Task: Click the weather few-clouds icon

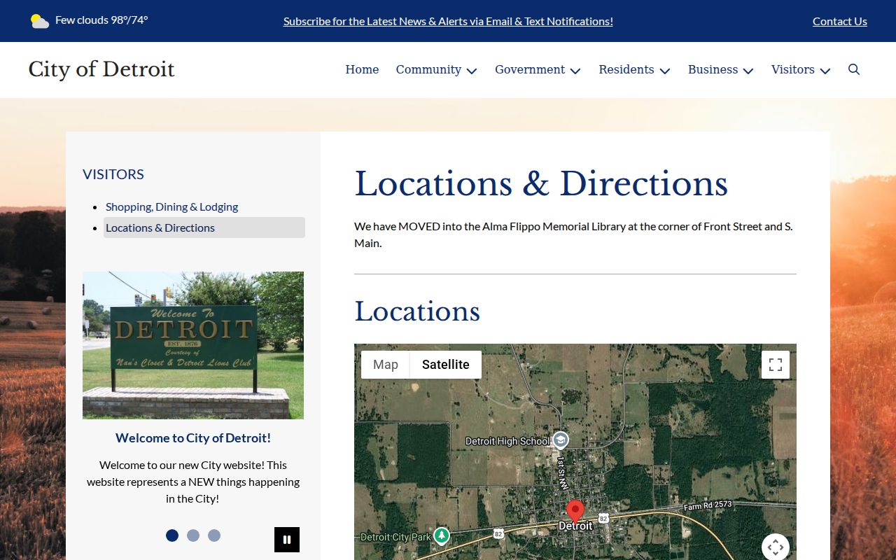Action: [x=40, y=21]
